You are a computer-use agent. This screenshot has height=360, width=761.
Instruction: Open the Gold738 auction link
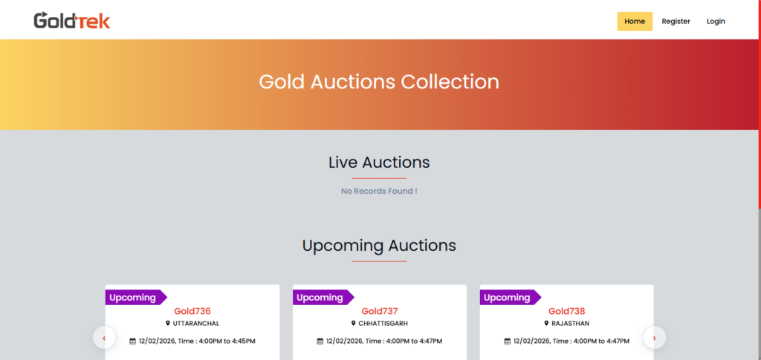(567, 311)
